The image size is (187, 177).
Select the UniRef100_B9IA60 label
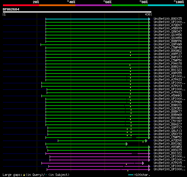(x=168, y=118)
